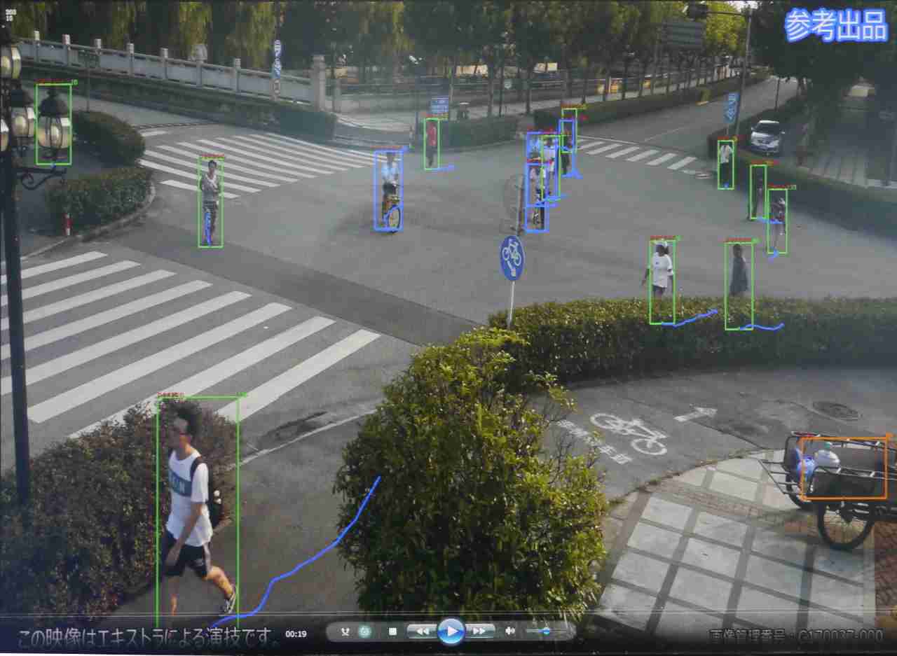897x656 pixels.
Task: Toggle the glowing Repeat icon
Action: click(364, 631)
